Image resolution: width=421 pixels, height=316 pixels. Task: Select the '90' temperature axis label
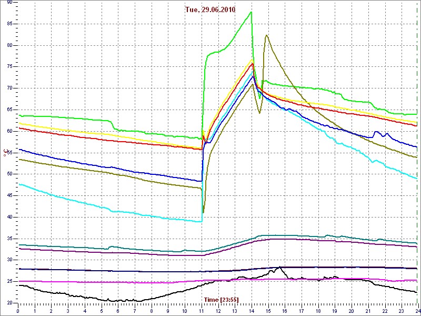10,3
